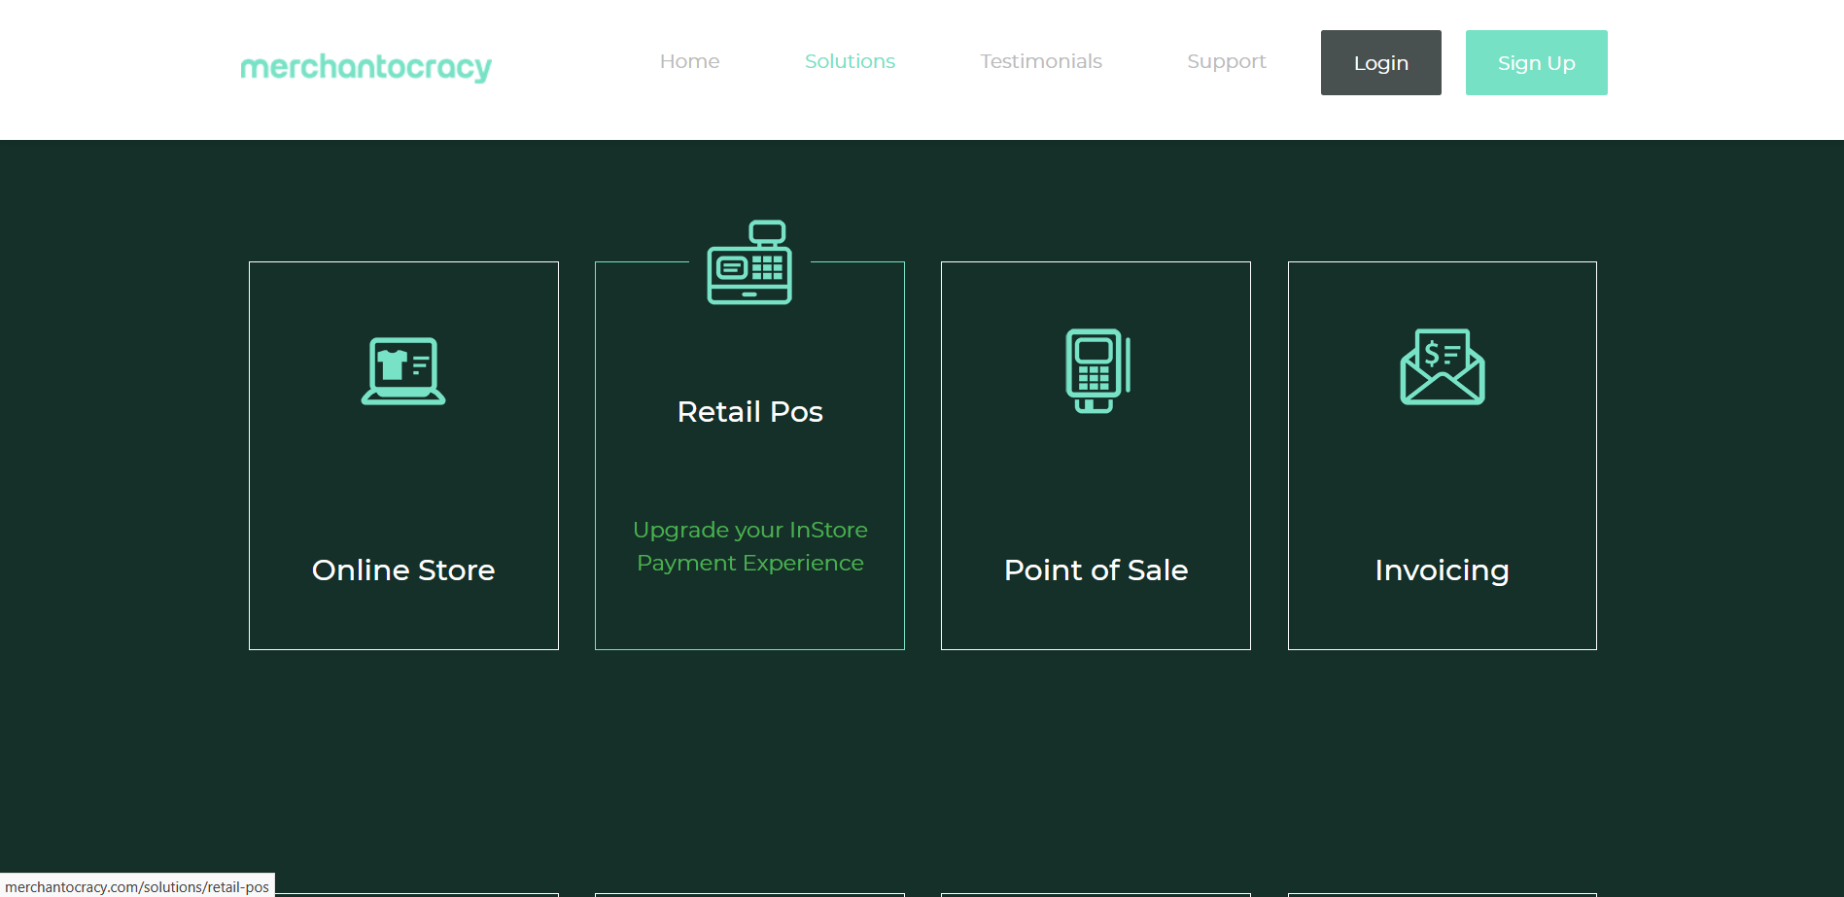The width and height of the screenshot is (1844, 897).
Task: Open the Online Store title link
Action: (x=403, y=569)
